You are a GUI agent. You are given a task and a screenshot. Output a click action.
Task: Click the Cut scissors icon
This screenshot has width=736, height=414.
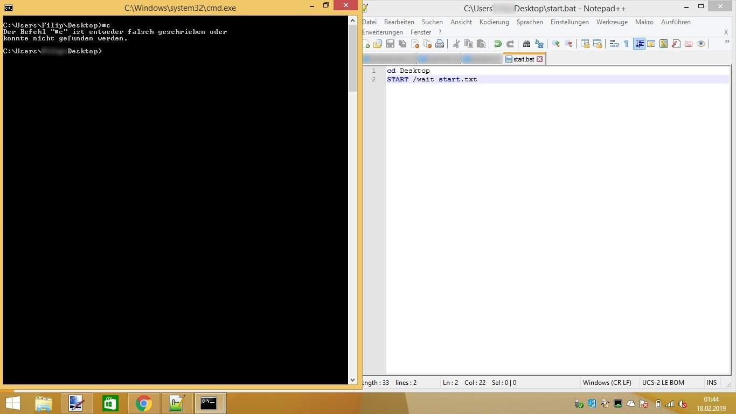(456, 44)
